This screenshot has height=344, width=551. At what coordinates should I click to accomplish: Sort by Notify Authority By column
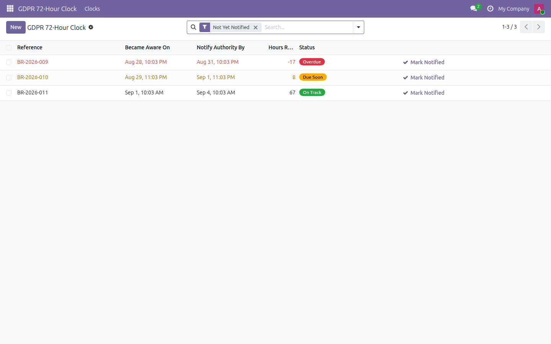click(220, 47)
